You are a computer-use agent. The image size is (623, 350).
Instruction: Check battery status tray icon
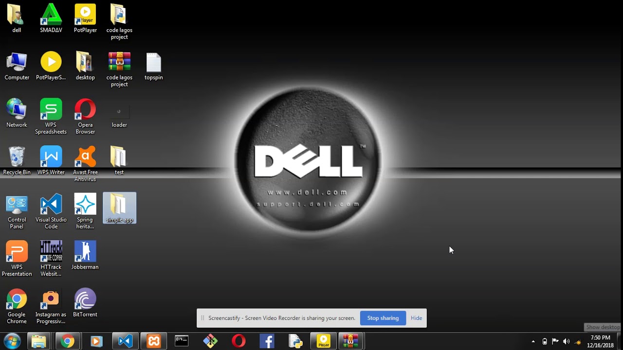tap(544, 342)
